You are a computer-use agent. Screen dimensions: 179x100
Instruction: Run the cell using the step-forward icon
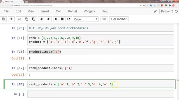(x=56, y=19)
